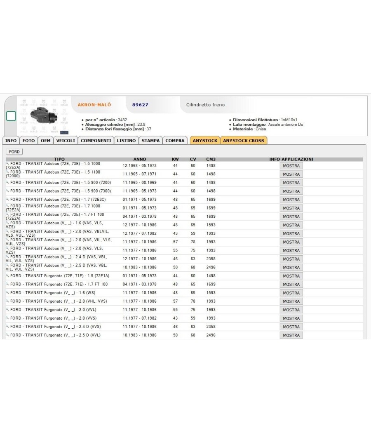Tick the selection checkbox beside the product image
The width and height of the screenshot is (371, 433).
11,116
